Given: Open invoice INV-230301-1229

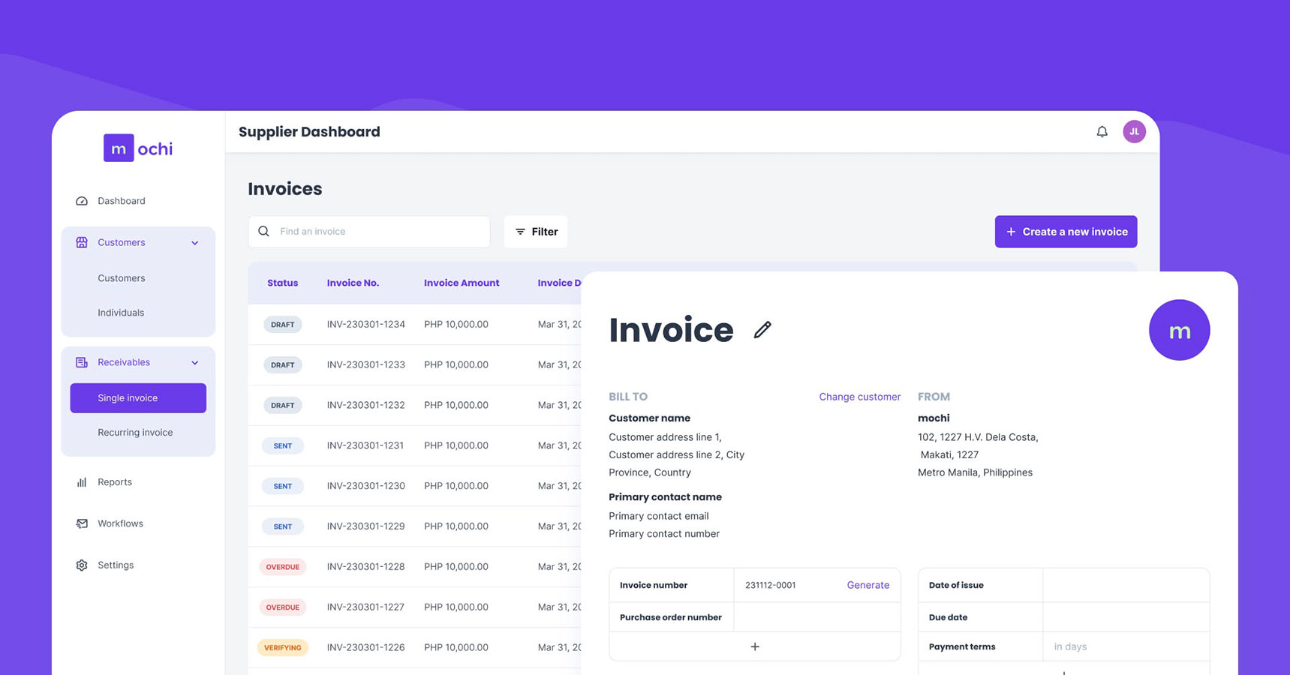Looking at the screenshot, I should 365,526.
